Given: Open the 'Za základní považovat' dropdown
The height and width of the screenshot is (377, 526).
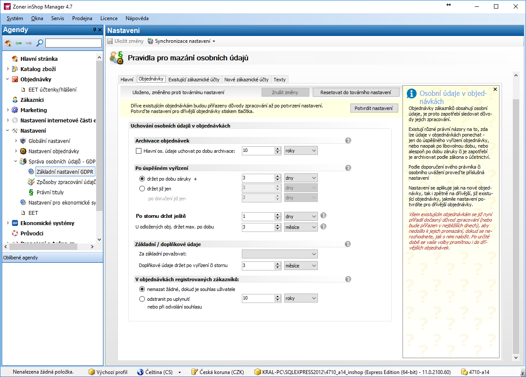Looking at the screenshot, I should coord(279,254).
